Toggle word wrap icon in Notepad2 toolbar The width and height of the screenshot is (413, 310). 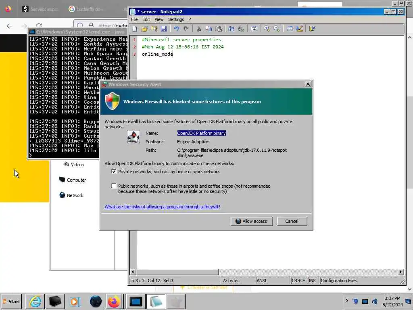coord(254,29)
